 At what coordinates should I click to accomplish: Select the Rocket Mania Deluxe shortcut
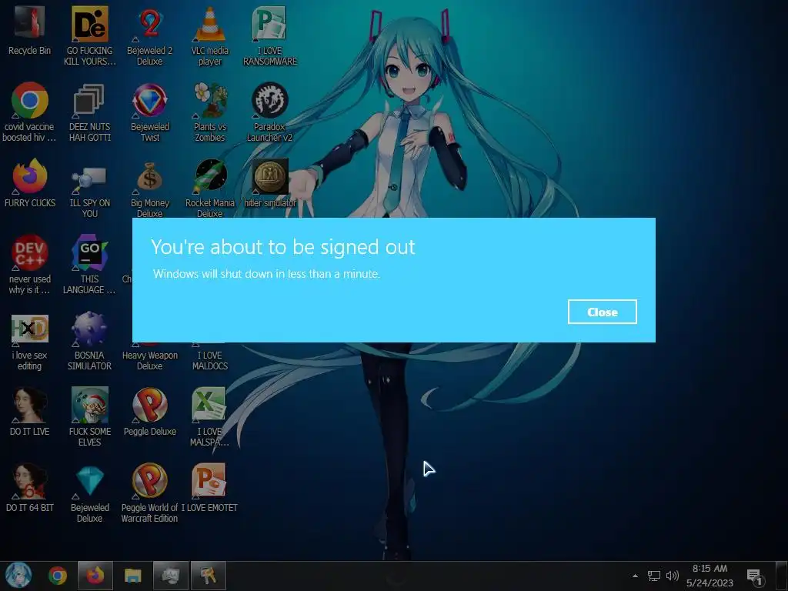coord(210,176)
